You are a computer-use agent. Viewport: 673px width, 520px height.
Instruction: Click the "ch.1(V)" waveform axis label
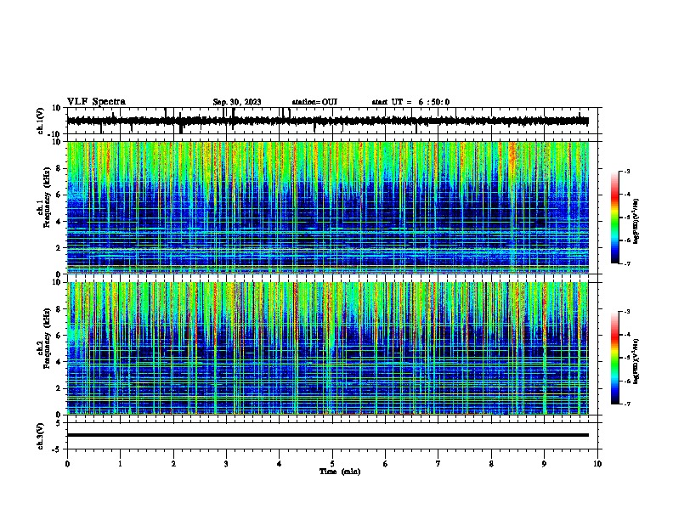pos(41,121)
